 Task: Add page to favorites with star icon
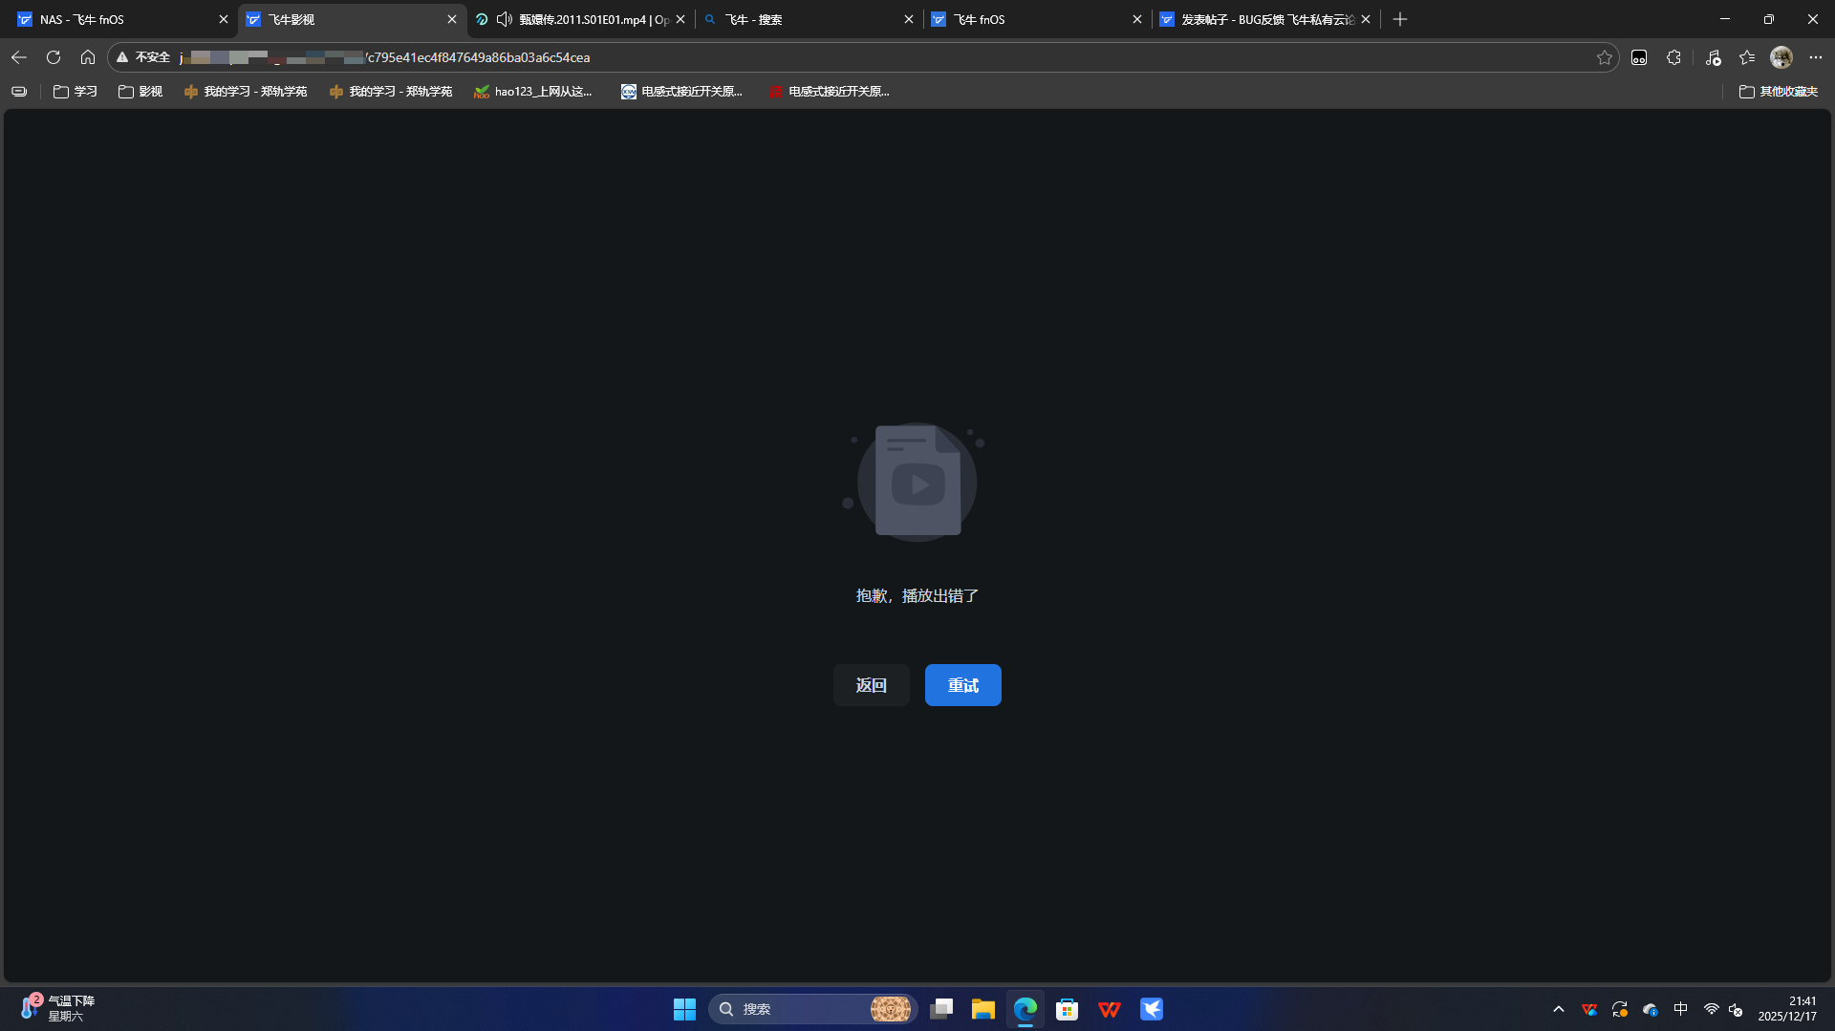(1604, 57)
